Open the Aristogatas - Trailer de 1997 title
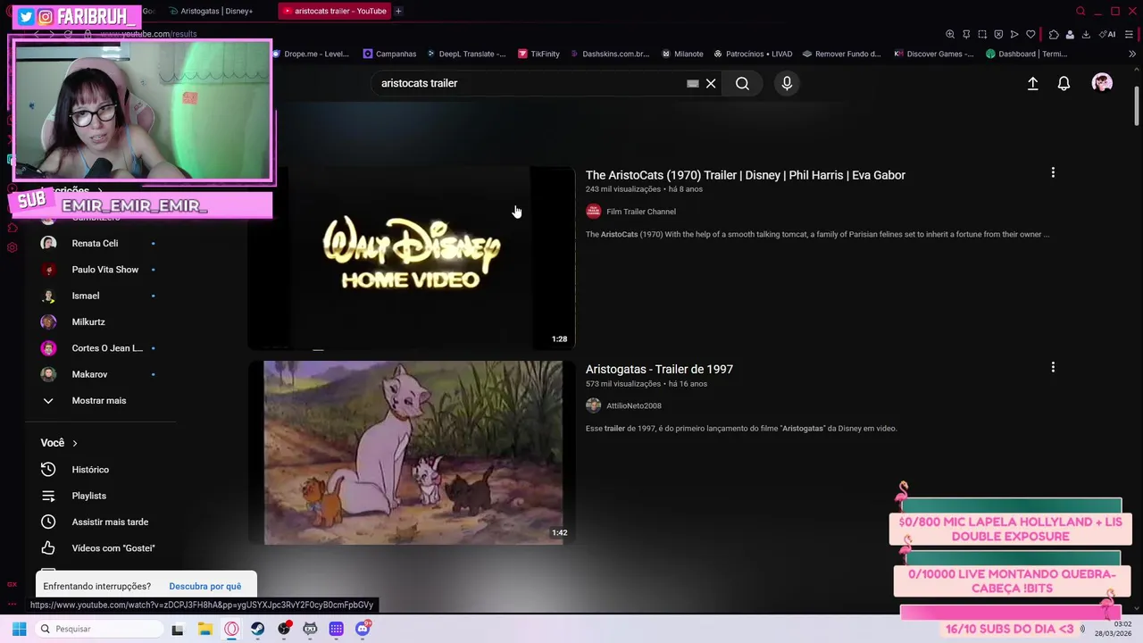 coord(659,369)
